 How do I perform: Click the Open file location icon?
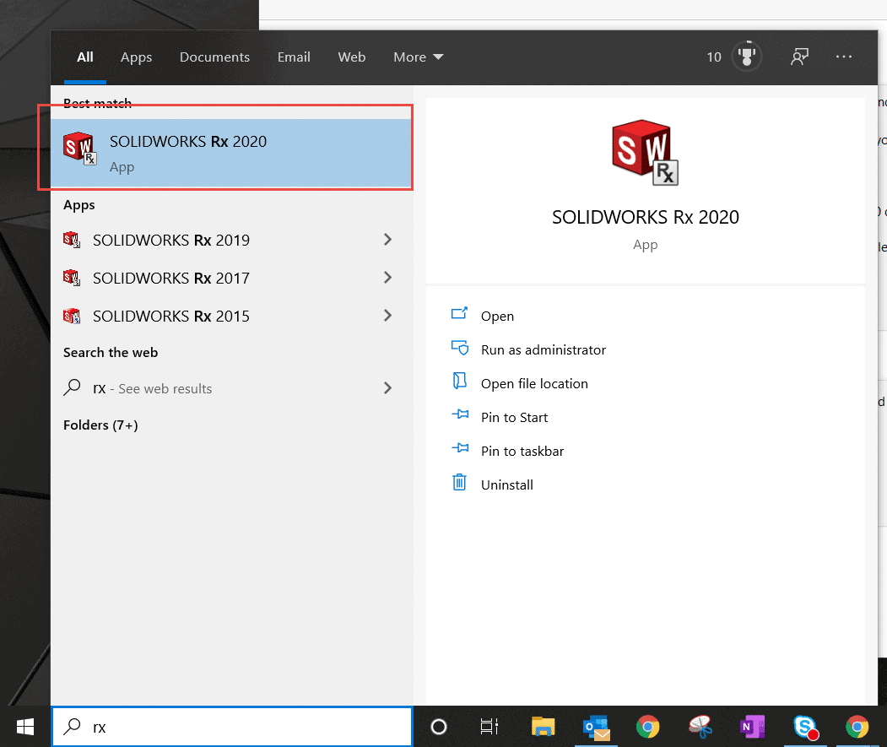click(459, 381)
